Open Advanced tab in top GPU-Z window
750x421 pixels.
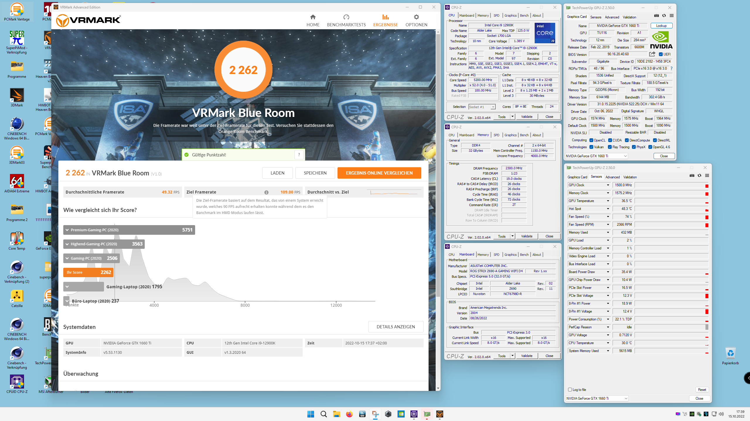(612, 17)
